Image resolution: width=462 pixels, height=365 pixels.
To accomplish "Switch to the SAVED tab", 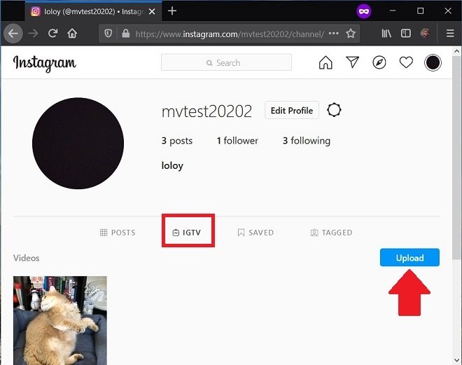I will pos(255,233).
